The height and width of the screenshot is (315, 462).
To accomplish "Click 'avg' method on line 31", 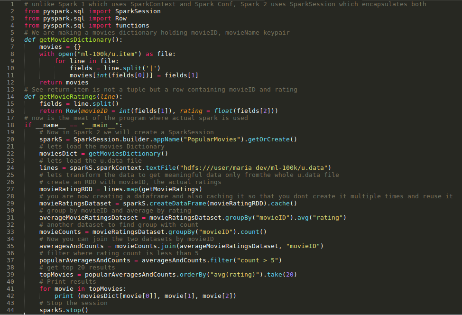I will [x=303, y=217].
